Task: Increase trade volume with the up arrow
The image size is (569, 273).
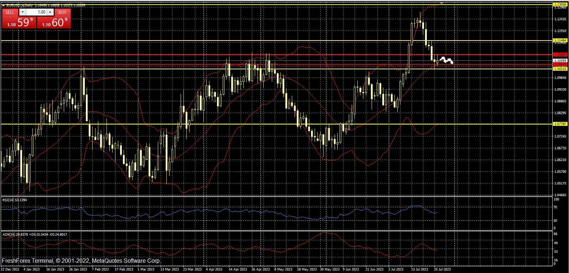Action: tap(50, 12)
